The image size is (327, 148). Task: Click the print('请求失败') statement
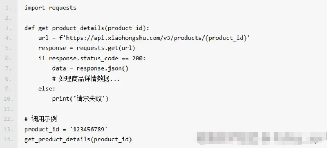[80, 99]
